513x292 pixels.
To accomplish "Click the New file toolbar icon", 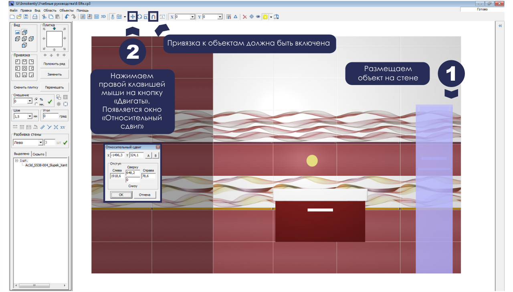I will click(12, 17).
